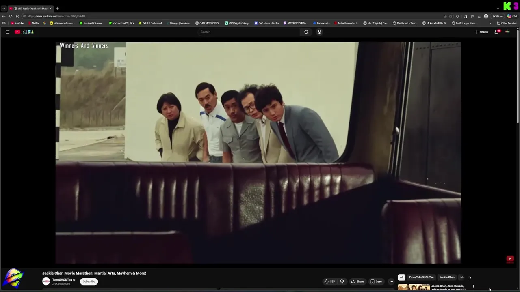Open the YouTube bookmark
The image size is (520, 292).
(17, 23)
